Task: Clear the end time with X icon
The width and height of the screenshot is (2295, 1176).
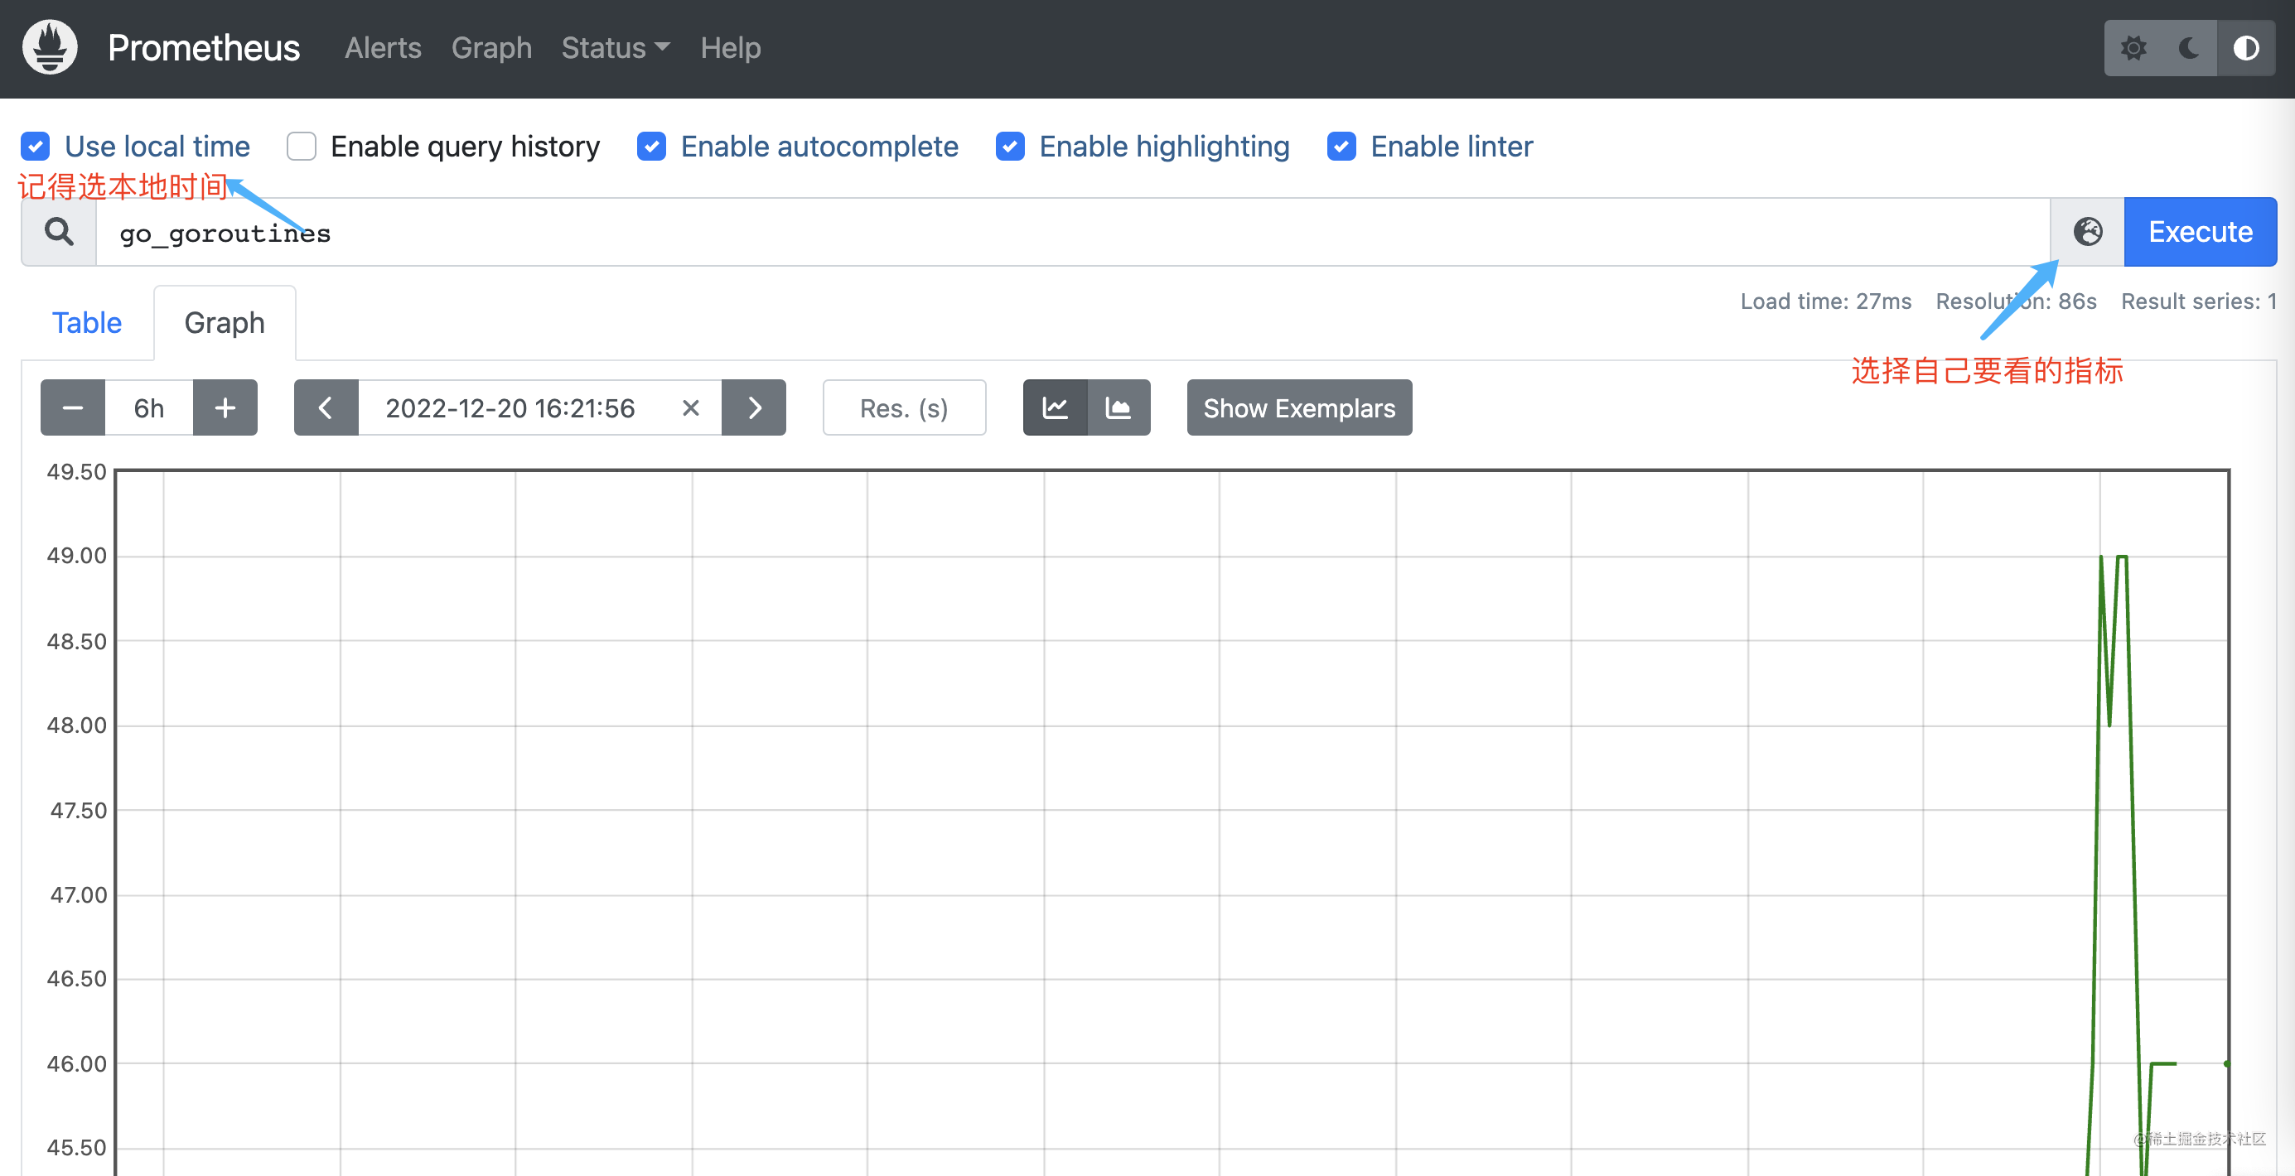Action: coord(690,407)
